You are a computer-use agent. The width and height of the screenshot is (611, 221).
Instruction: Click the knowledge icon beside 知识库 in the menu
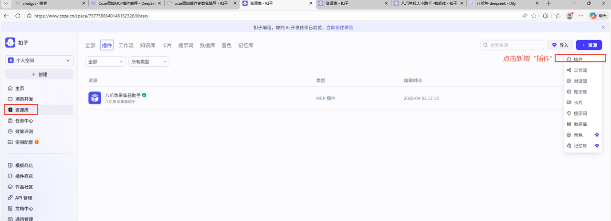[569, 92]
